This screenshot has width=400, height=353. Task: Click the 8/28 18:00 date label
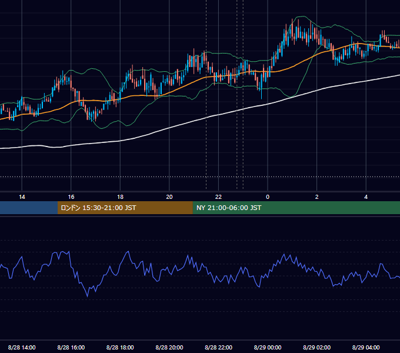point(120,347)
